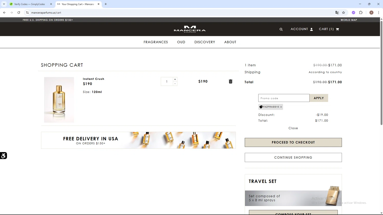Open the OUD menu

pyautogui.click(x=181, y=42)
